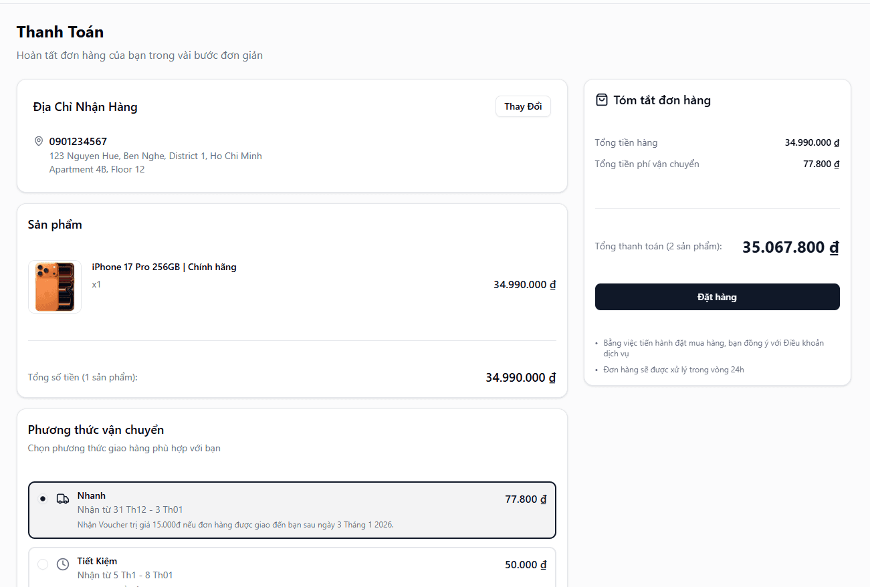Select the Nhanh shipping radio button

tap(43, 499)
